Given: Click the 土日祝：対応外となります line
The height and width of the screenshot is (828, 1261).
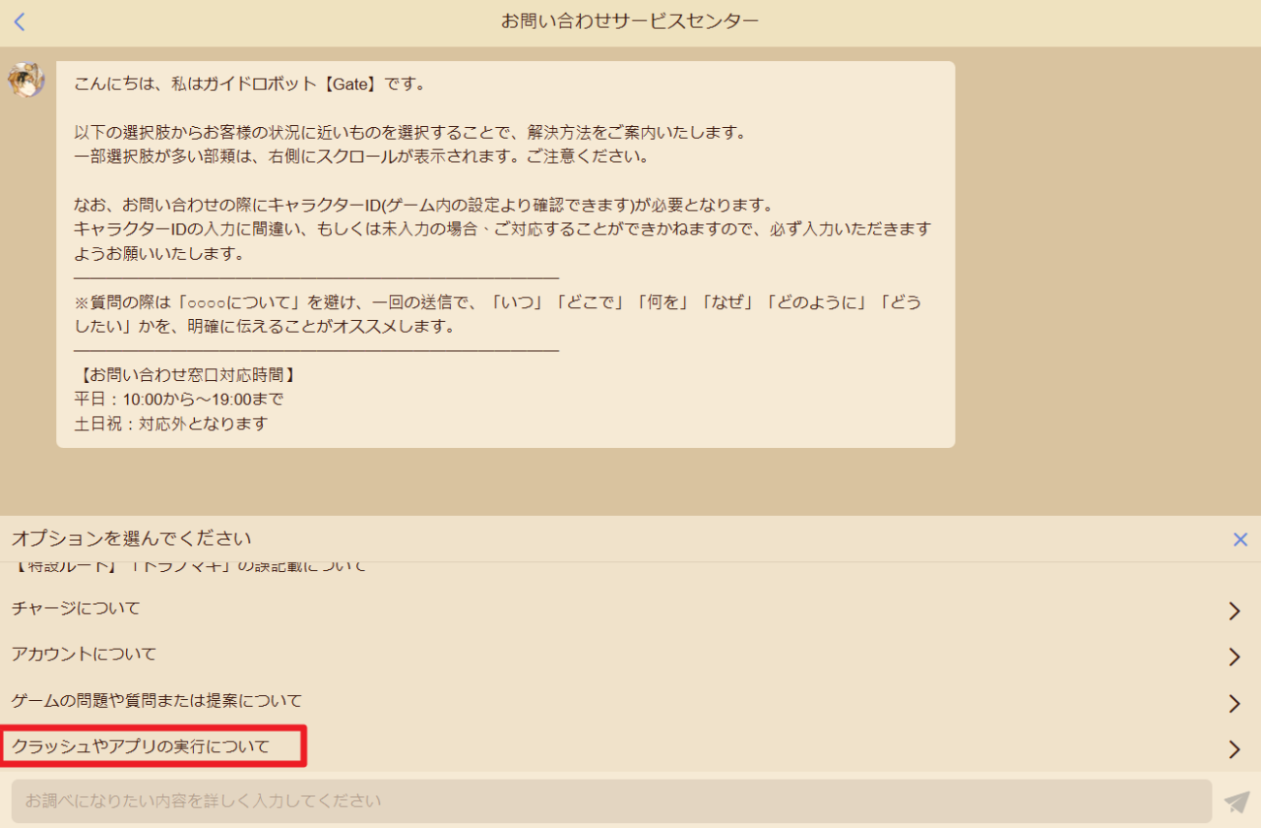Looking at the screenshot, I should click(x=170, y=424).
